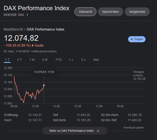
Task: Click the 13:00 time axis label
Action: click(56, 106)
